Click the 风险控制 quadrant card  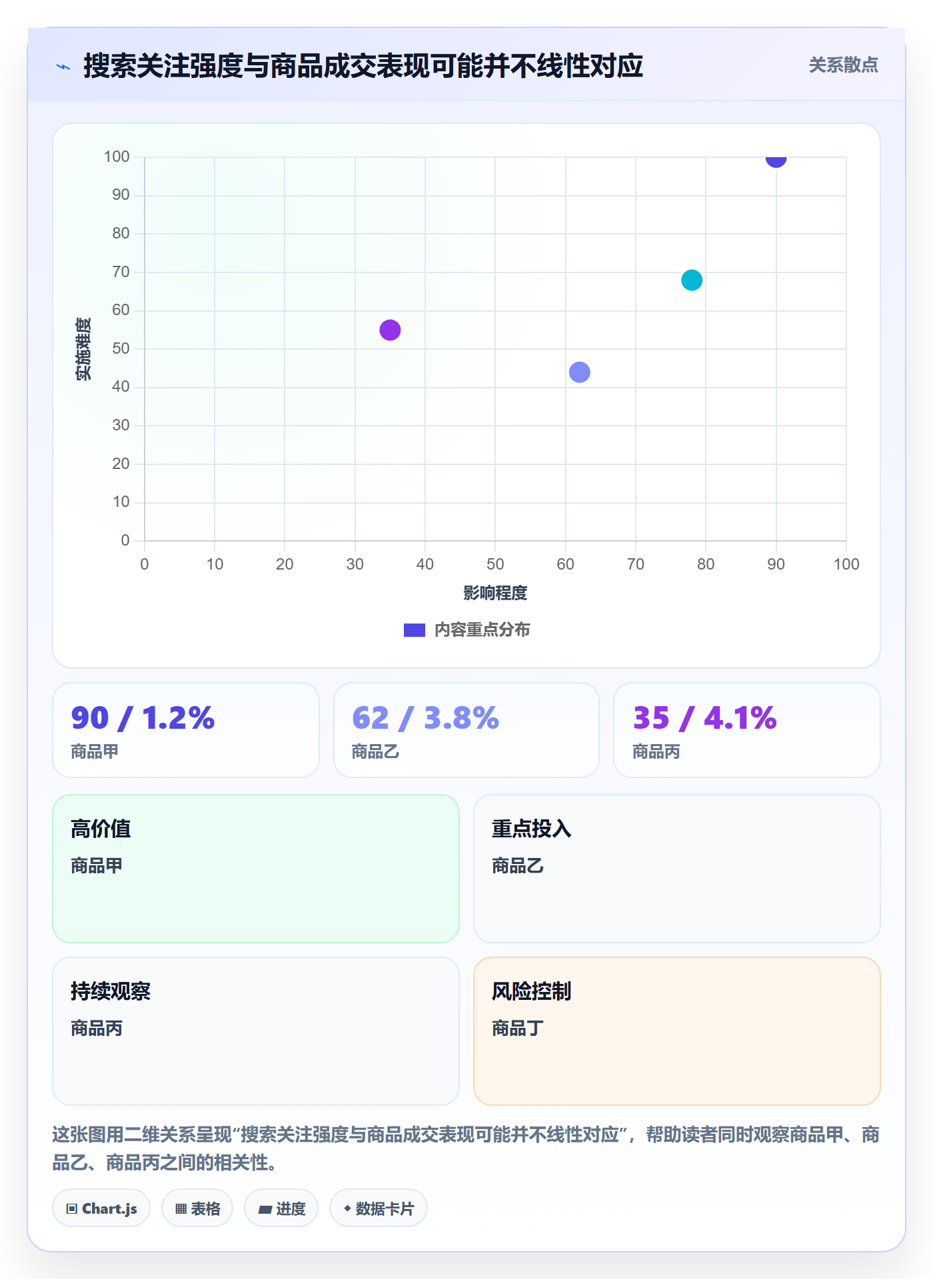point(677,1031)
